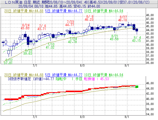Viewport: 158px width, 120px height.
Task: Click candlestick chart's 10日 終値平滑 MA=44.94 legend
Action: coord(104,11)
